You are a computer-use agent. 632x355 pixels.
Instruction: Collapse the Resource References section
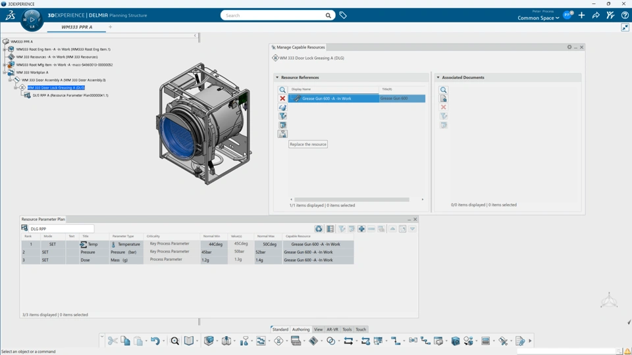click(277, 78)
